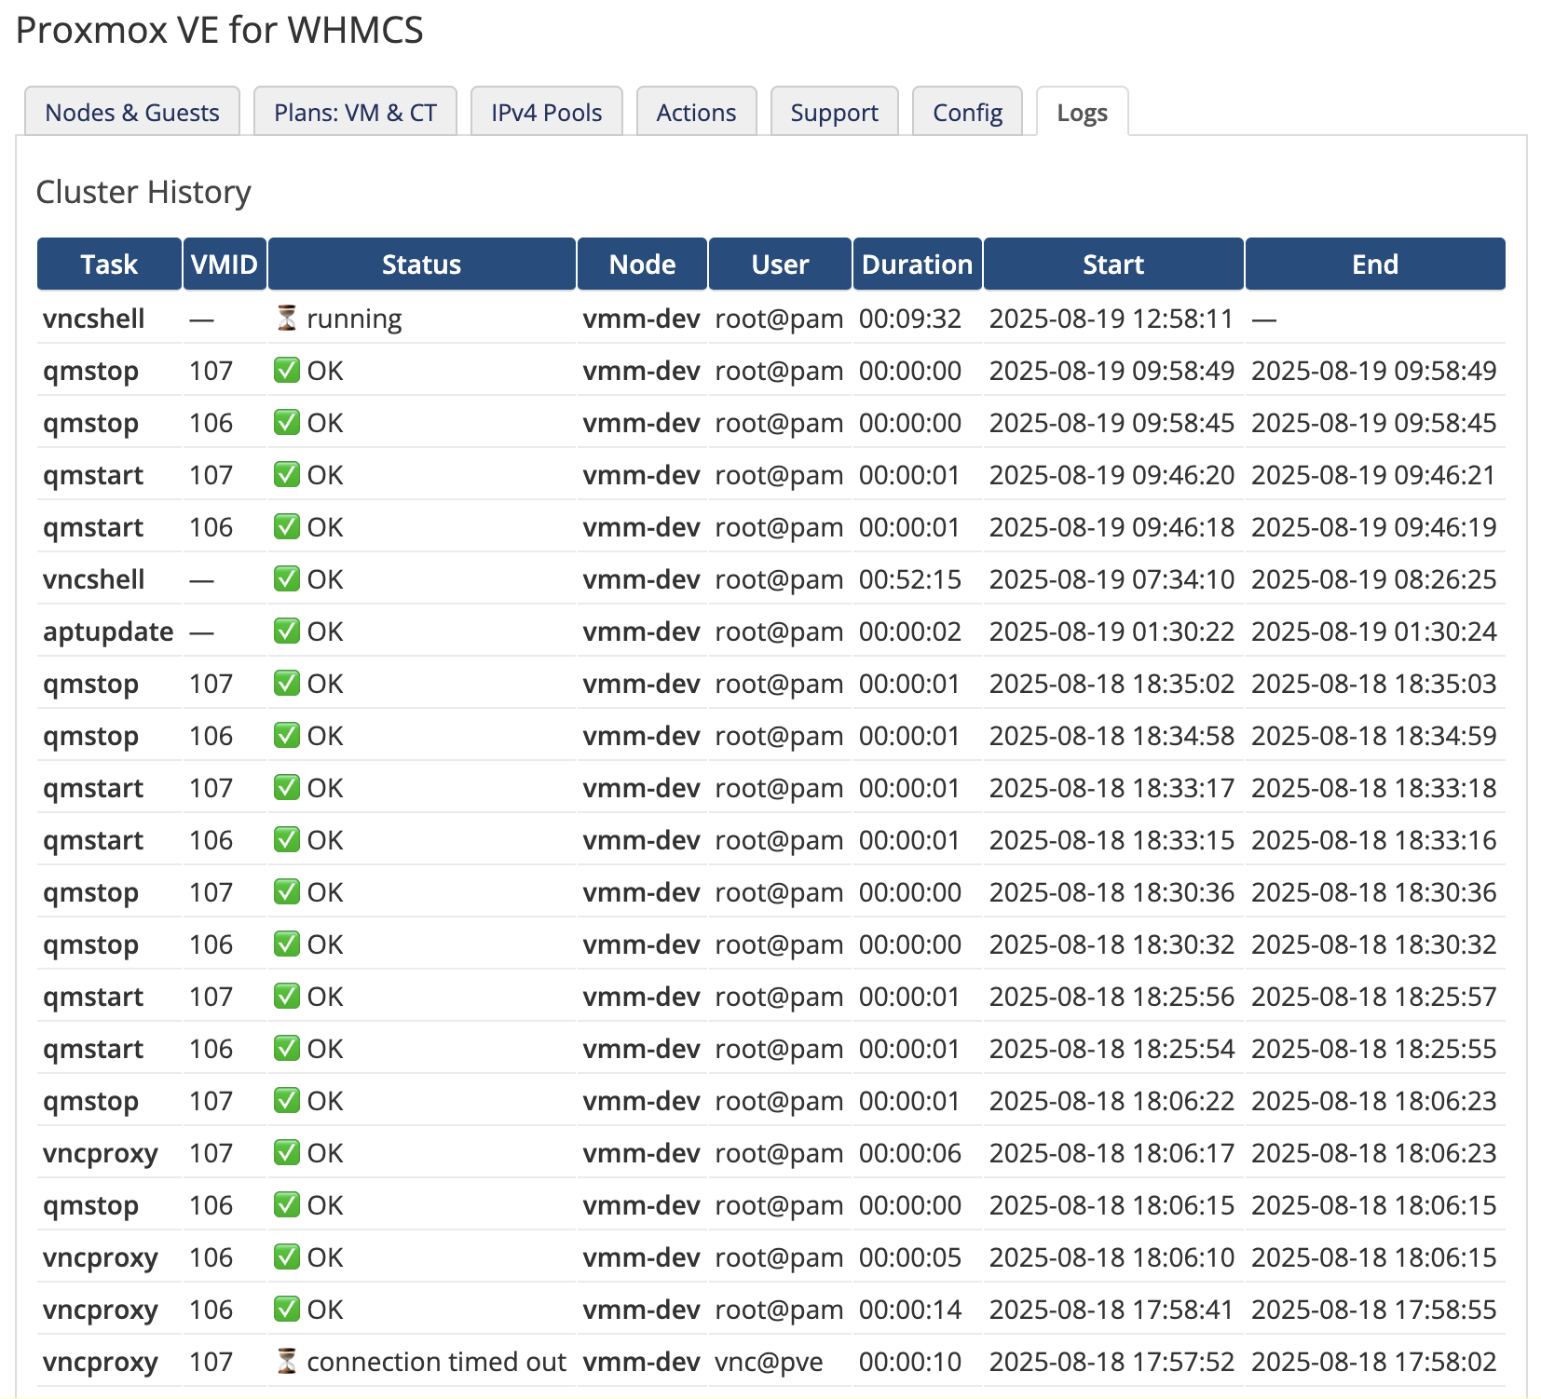Click green check for qmstop started 09:58:45
The image size is (1541, 1399).
click(x=287, y=423)
